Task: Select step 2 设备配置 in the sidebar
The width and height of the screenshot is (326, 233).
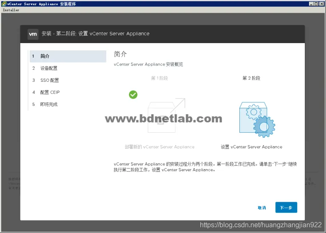Action: click(68, 68)
